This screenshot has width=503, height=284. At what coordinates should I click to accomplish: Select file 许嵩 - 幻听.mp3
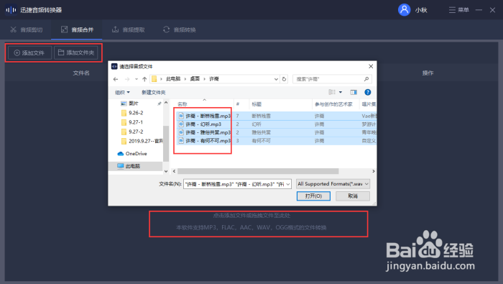200,124
